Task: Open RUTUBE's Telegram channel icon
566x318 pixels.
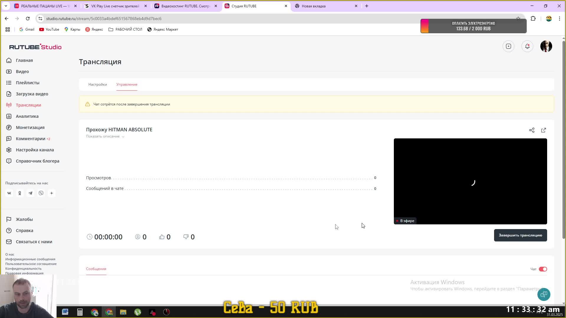Action: pos(30,193)
